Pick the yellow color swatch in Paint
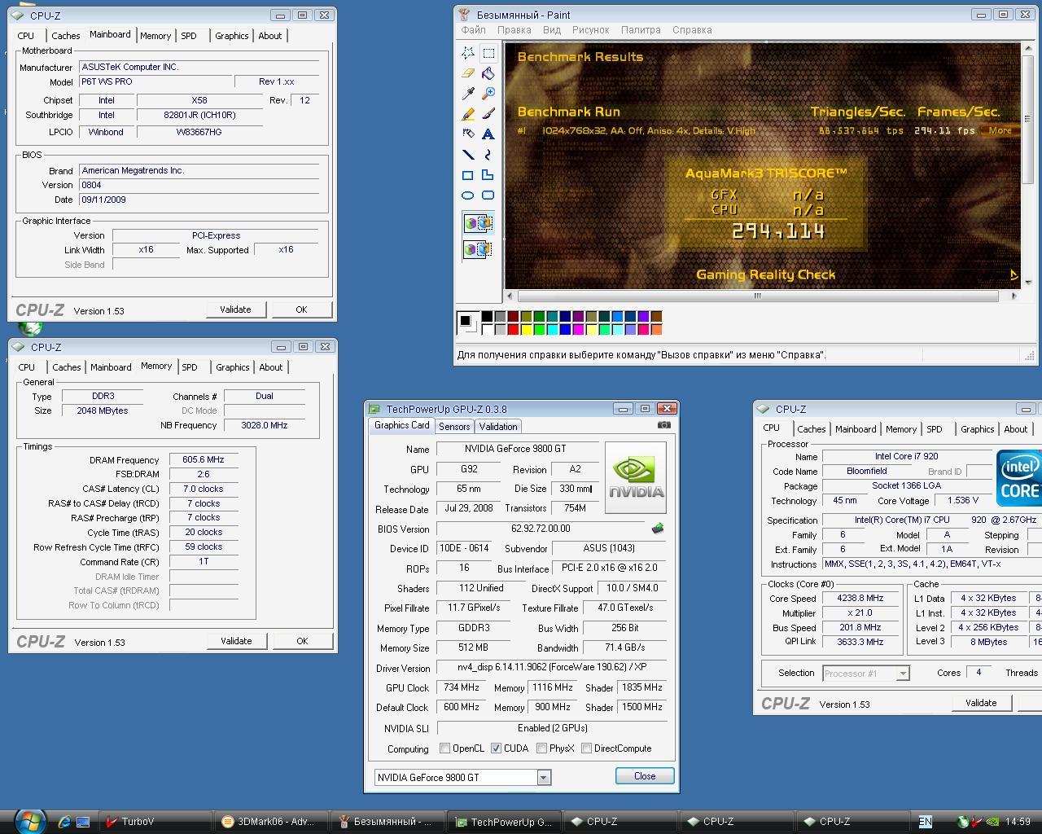 526,330
